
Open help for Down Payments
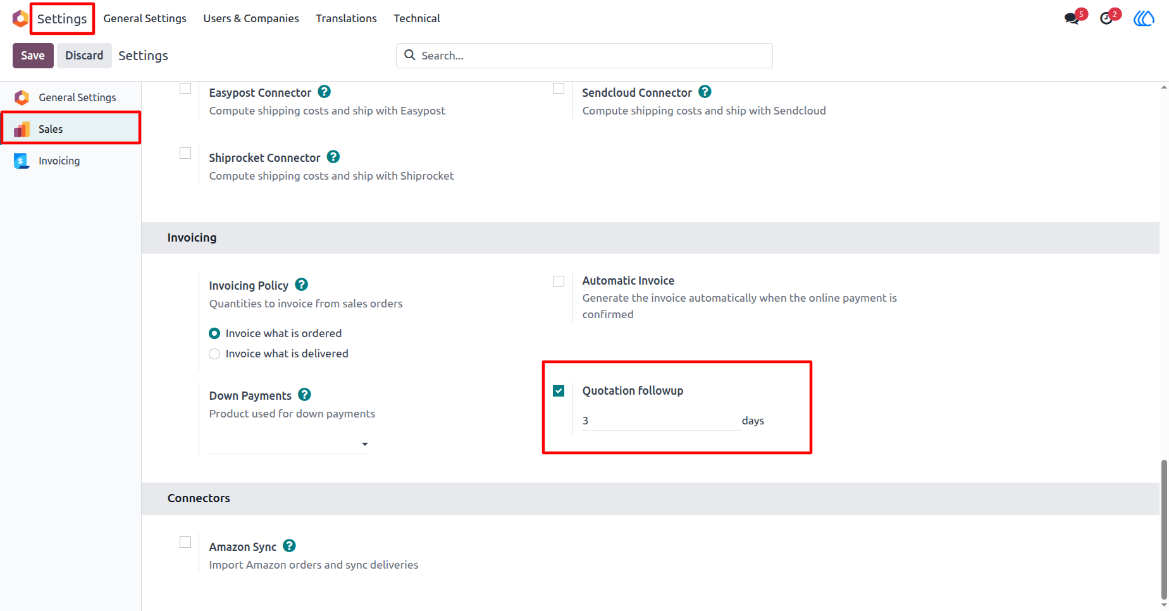(x=304, y=395)
